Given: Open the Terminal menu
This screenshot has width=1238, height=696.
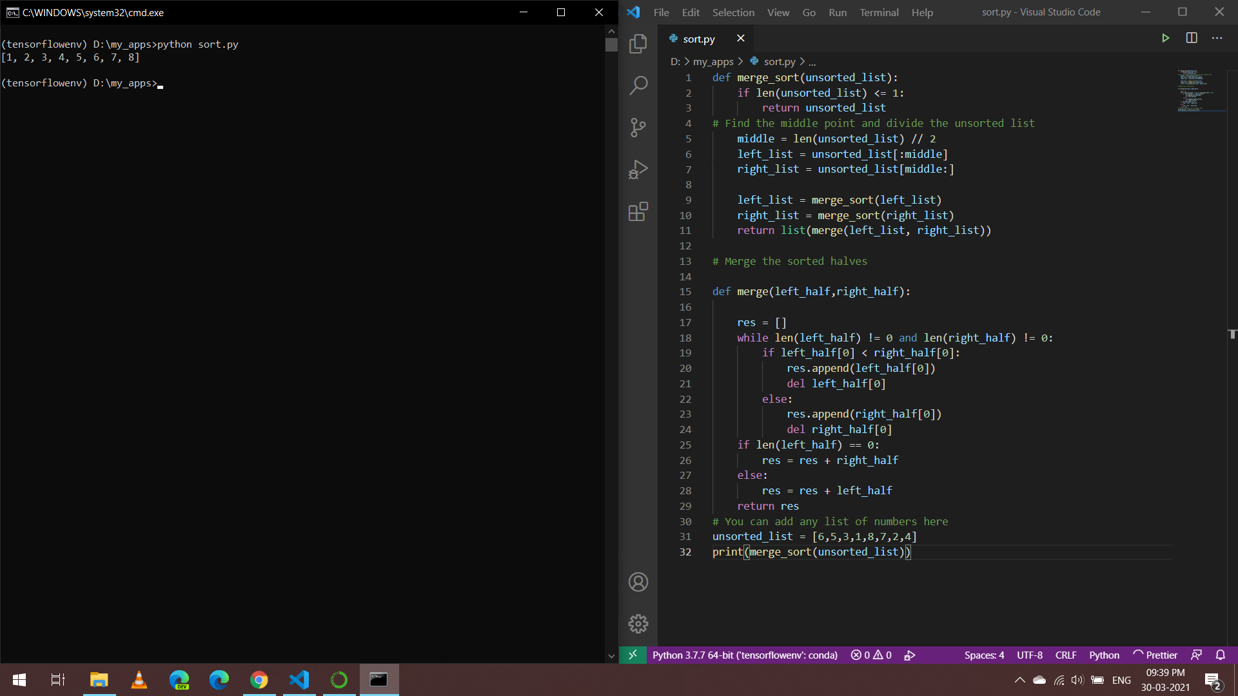Looking at the screenshot, I should pyautogui.click(x=878, y=12).
